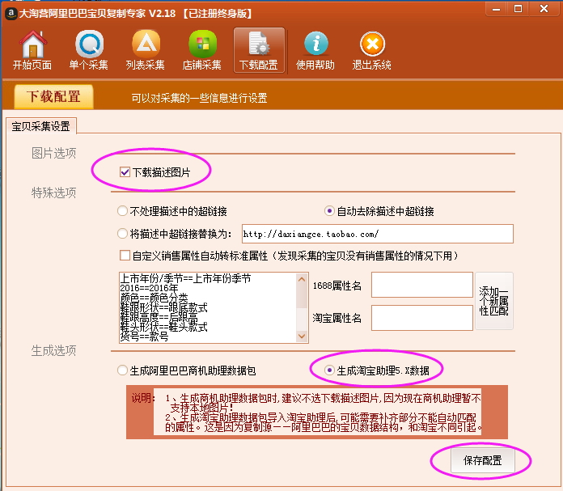Enable 自定义销售属性自动转标准属性 checkbox
Image resolution: width=563 pixels, height=491 pixels.
[x=125, y=256]
